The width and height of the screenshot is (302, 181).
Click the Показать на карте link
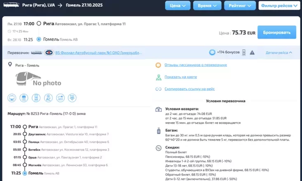[x=180, y=77]
